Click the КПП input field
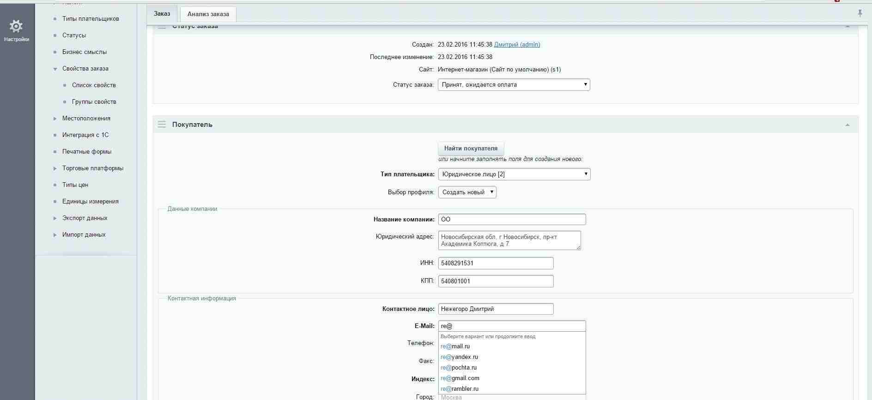 [496, 281]
